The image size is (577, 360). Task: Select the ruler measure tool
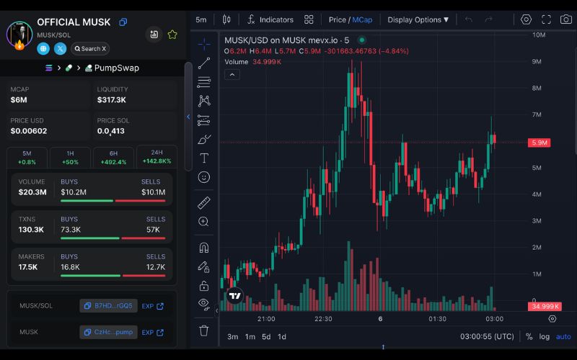pos(204,202)
